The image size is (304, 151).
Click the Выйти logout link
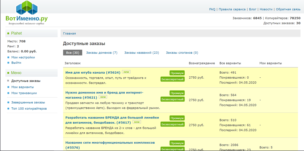(16, 63)
